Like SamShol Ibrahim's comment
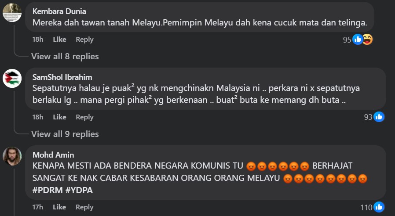Image resolution: width=395 pixels, height=216 pixels. pos(59,117)
